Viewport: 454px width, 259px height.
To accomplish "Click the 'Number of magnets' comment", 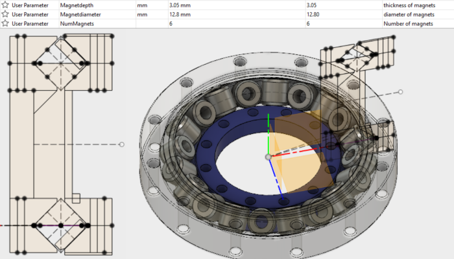I will pos(408,23).
